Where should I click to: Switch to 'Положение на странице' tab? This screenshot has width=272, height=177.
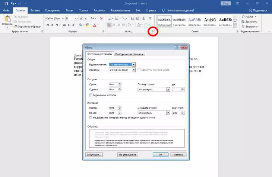tap(129, 54)
